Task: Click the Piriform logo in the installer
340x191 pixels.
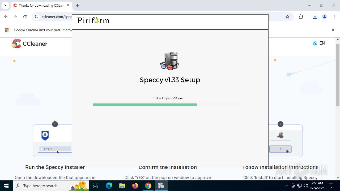Action: [93, 20]
